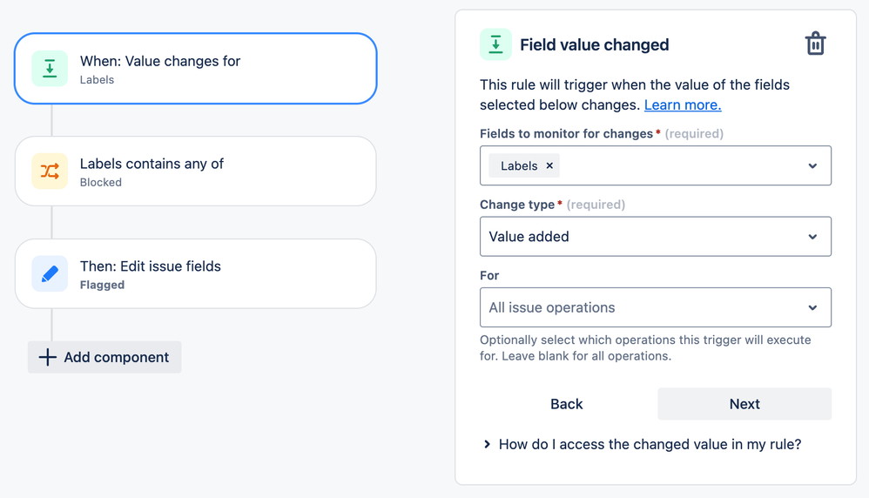Image resolution: width=869 pixels, height=498 pixels.
Task: Click the Add component button
Action: (104, 357)
